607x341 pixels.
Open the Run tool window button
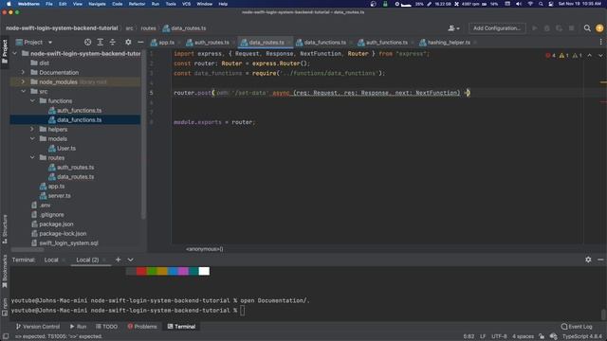pyautogui.click(x=78, y=327)
